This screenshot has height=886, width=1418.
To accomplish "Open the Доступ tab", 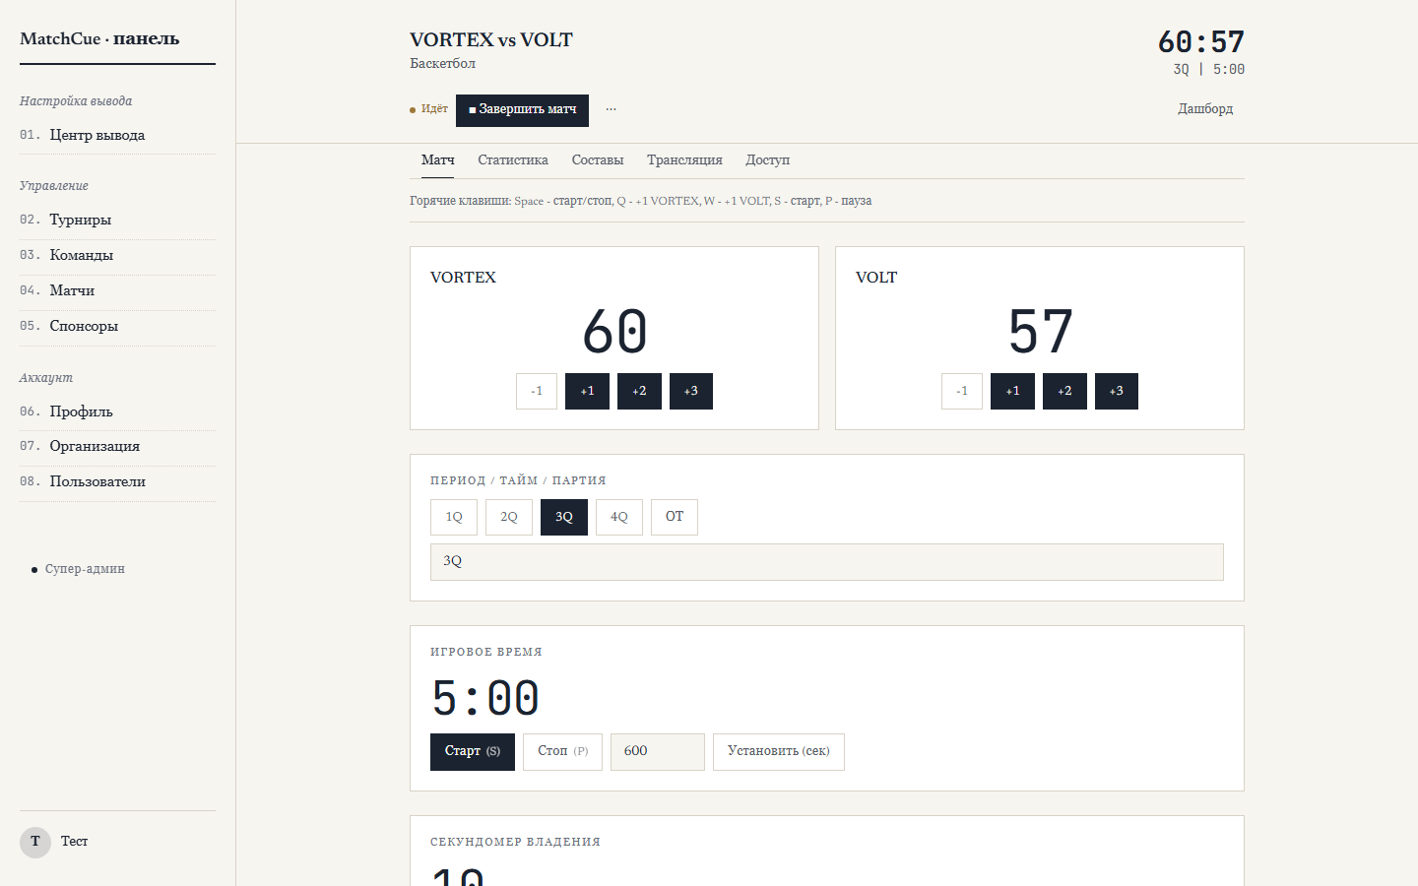I will (x=768, y=160).
